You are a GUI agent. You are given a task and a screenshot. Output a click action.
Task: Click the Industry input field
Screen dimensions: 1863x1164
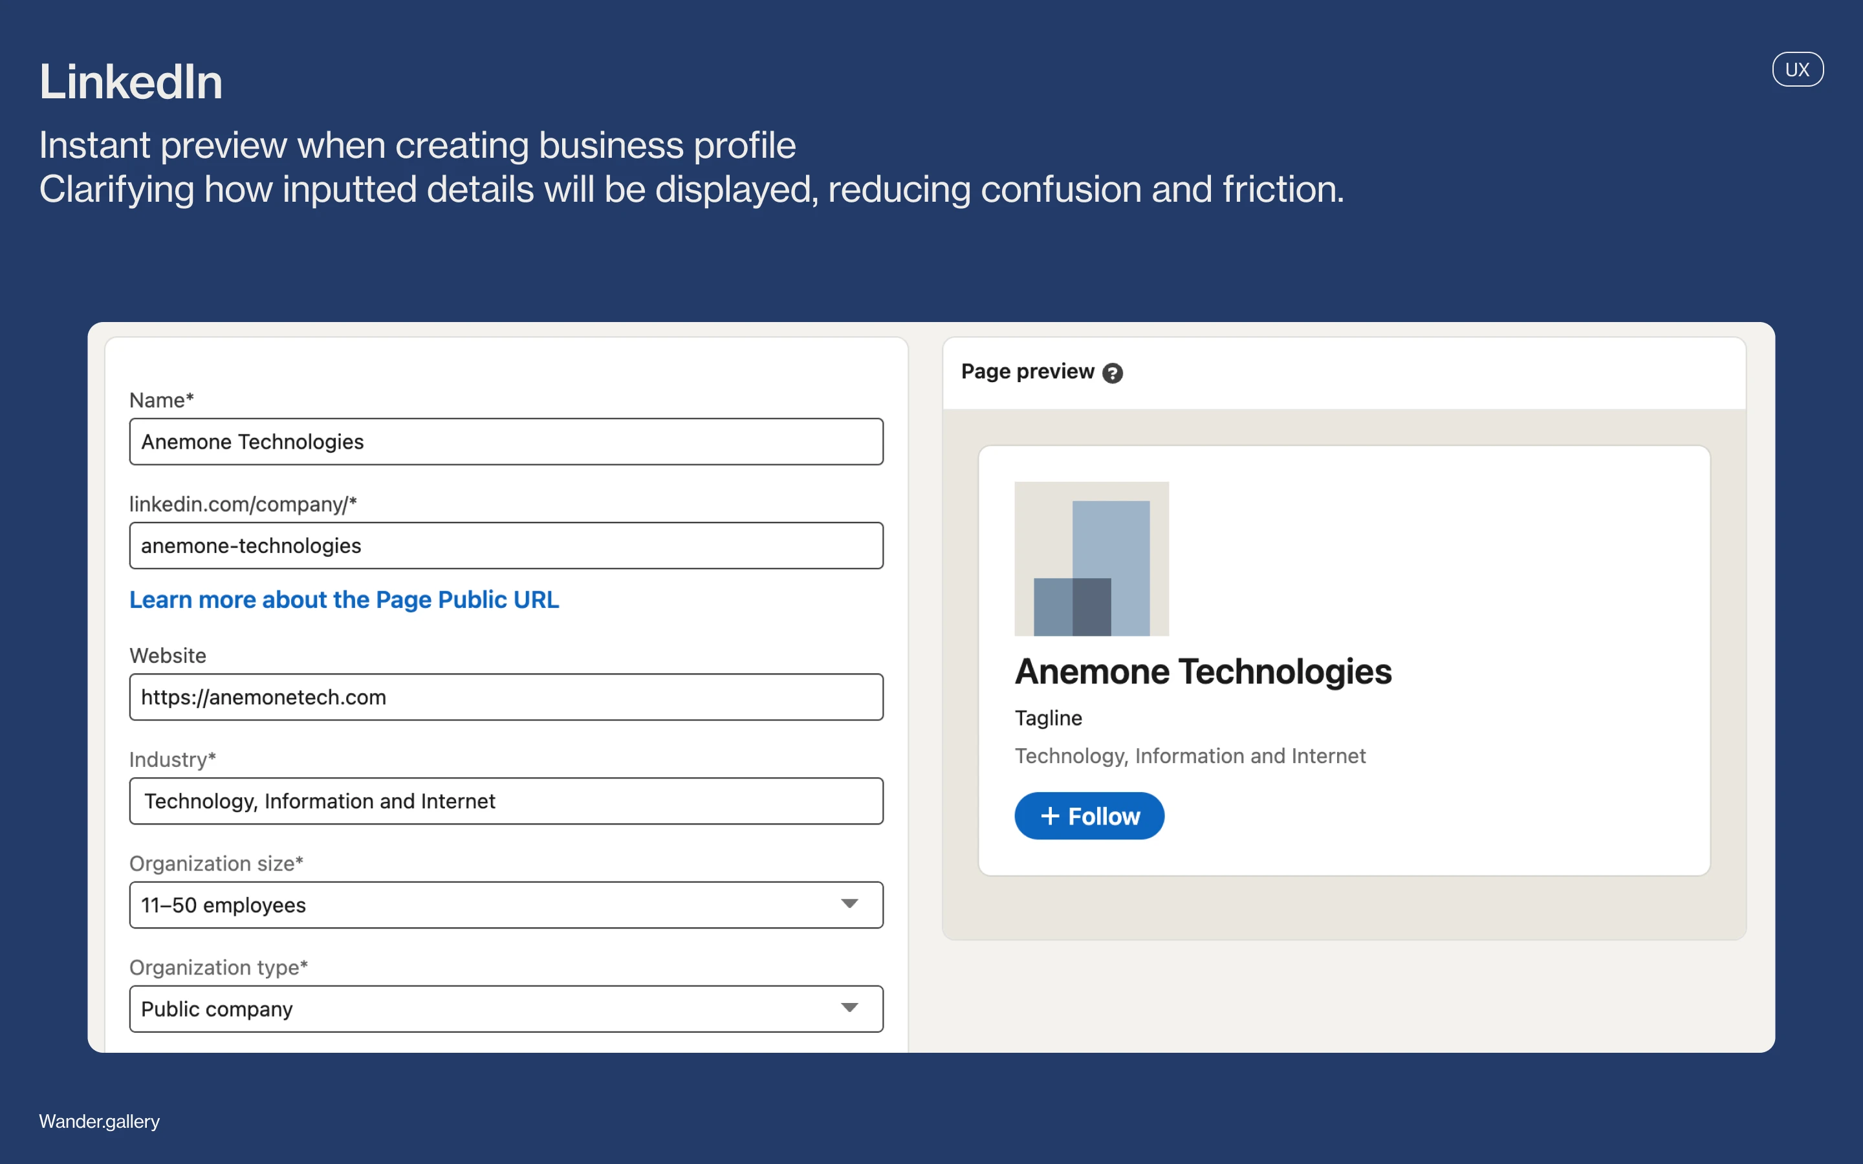(x=506, y=801)
